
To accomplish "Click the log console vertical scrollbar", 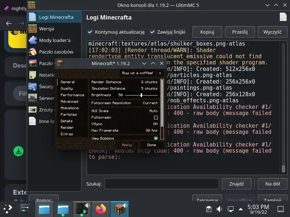I will [283, 108].
